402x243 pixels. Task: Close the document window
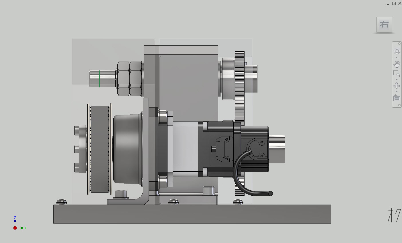tap(400, 3)
